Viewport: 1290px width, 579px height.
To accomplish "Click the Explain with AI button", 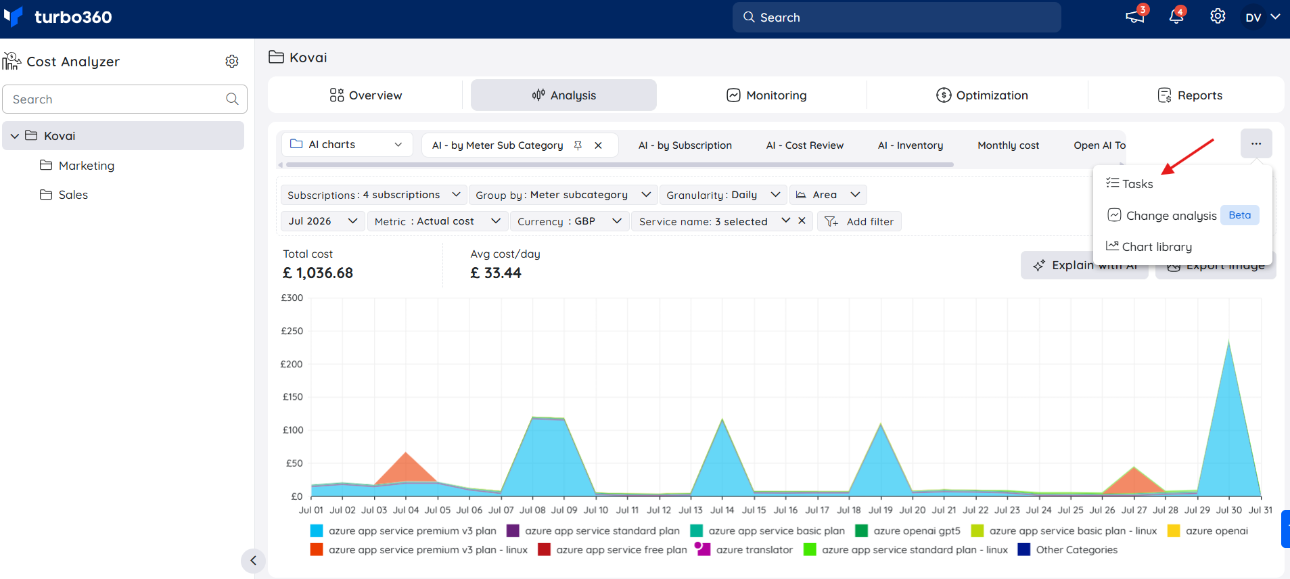I will point(1084,265).
